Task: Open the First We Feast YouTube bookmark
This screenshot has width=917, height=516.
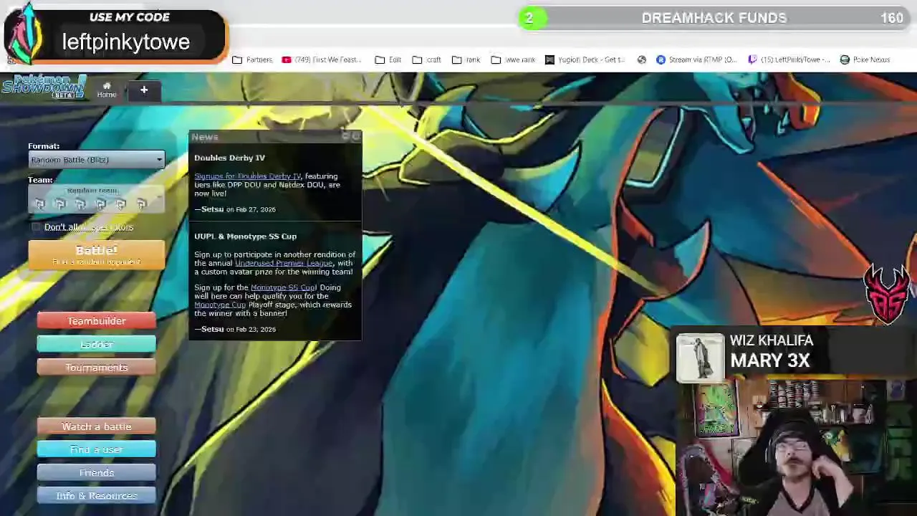Action: click(322, 59)
